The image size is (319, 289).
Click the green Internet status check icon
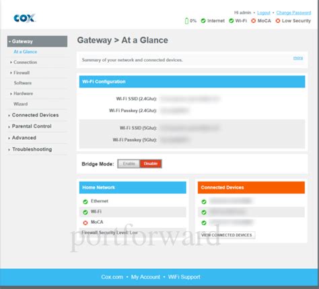click(x=203, y=21)
